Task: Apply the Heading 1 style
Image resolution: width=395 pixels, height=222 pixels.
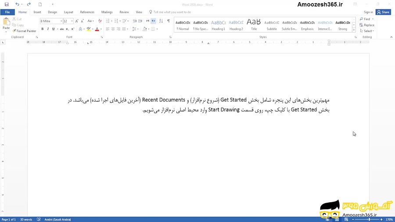Action: 218,25
